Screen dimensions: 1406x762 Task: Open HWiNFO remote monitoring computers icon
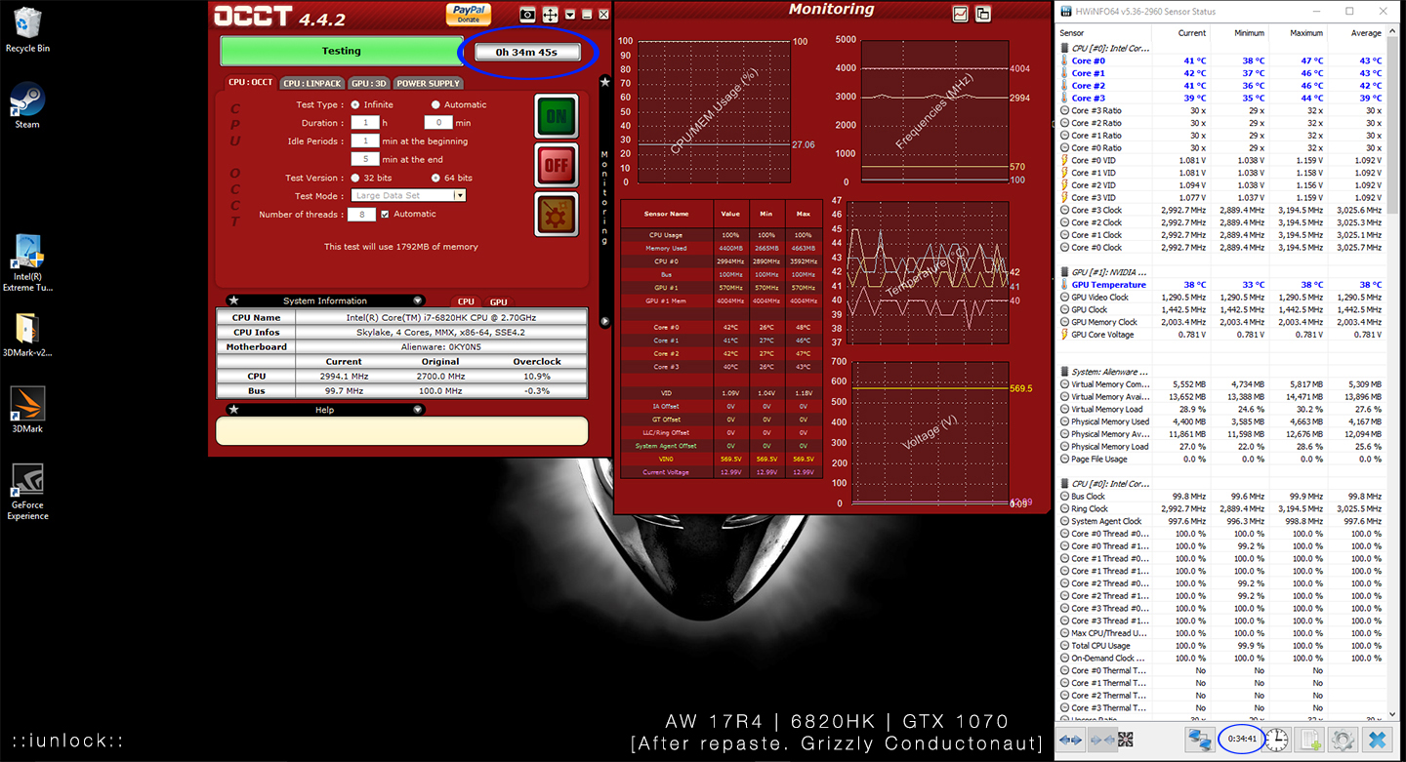point(1200,740)
